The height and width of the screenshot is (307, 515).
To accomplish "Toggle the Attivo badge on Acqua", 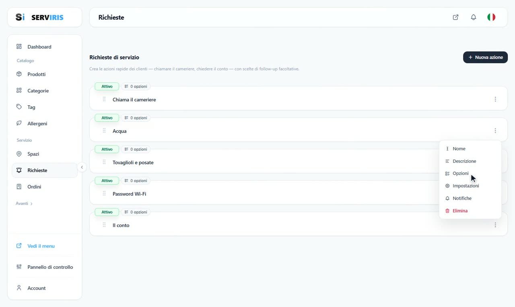I will point(107,118).
